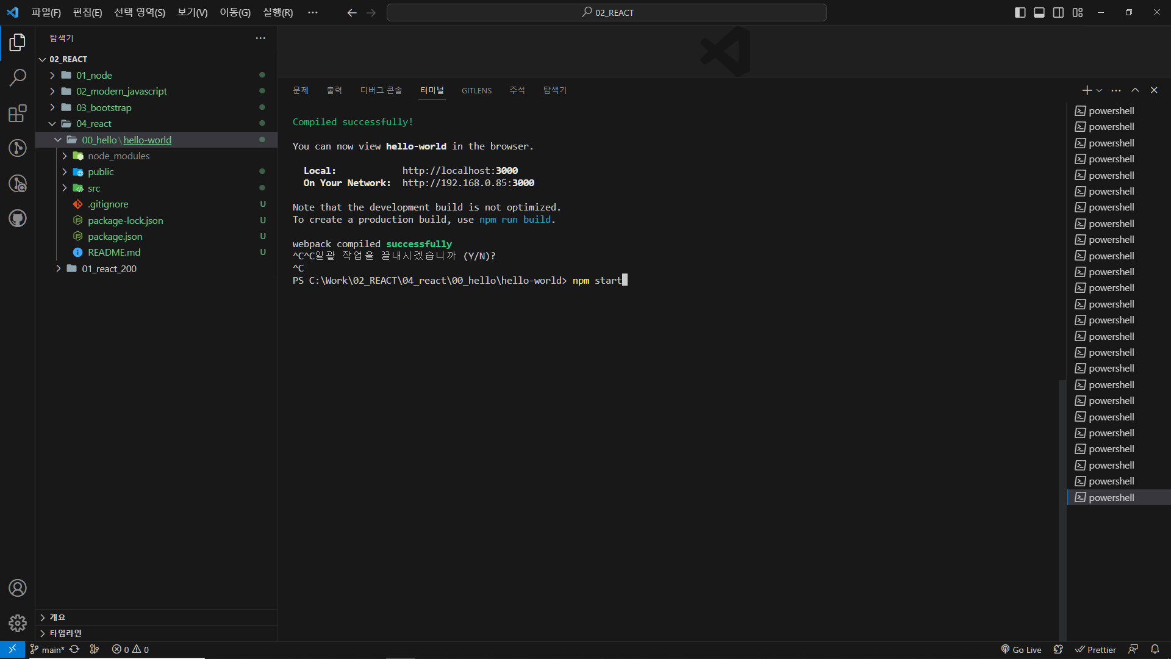The height and width of the screenshot is (659, 1171).
Task: Open the 보기(V) menu
Action: 192,12
